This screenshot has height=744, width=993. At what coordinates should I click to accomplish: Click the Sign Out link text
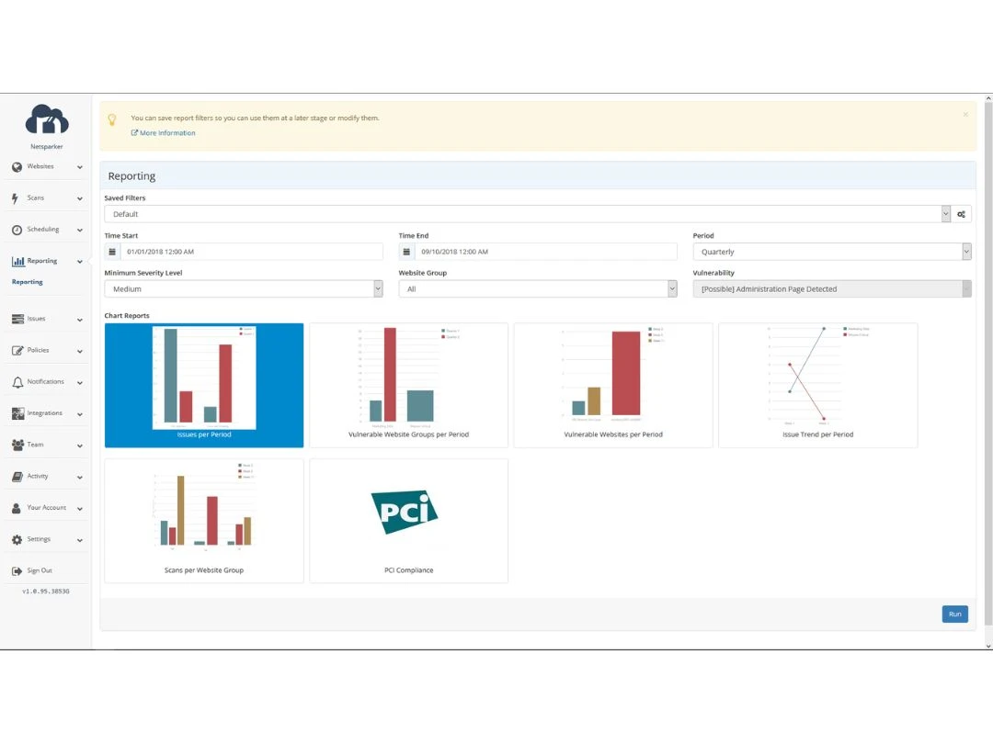[x=40, y=570]
